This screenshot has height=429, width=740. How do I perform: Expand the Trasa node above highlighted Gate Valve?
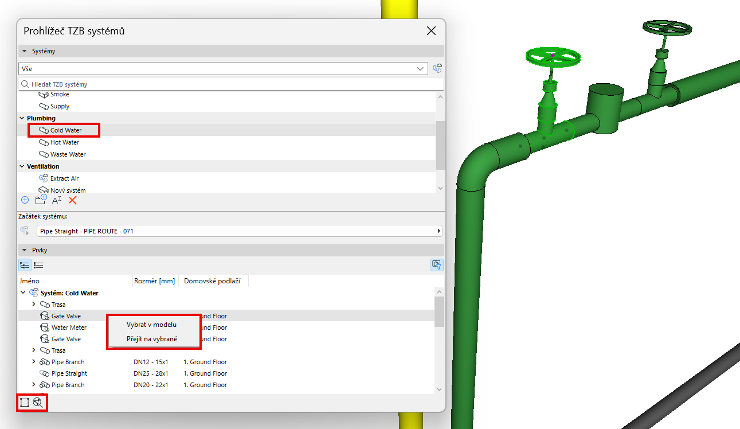tap(34, 305)
